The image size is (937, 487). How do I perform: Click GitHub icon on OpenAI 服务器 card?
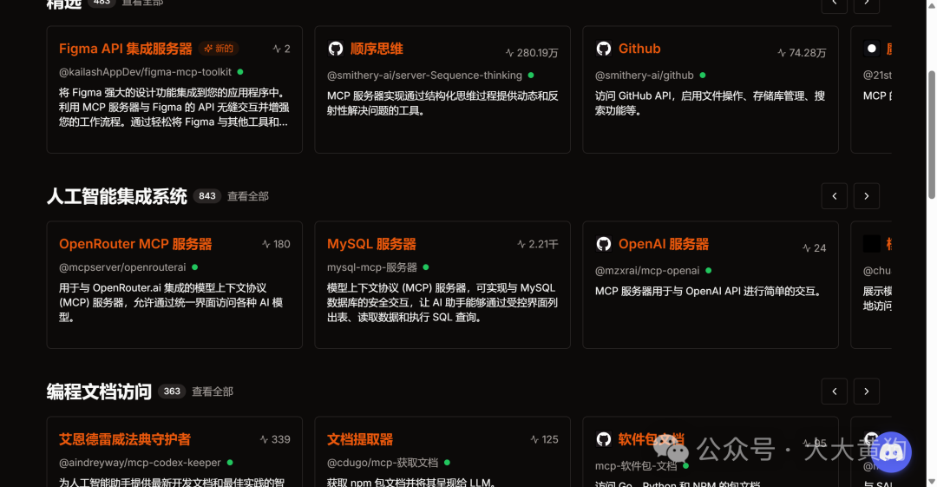(x=604, y=243)
